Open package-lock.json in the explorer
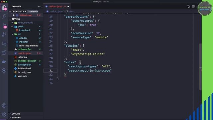 27,61
